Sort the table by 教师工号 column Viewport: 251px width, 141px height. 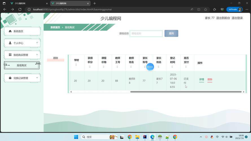(117, 67)
